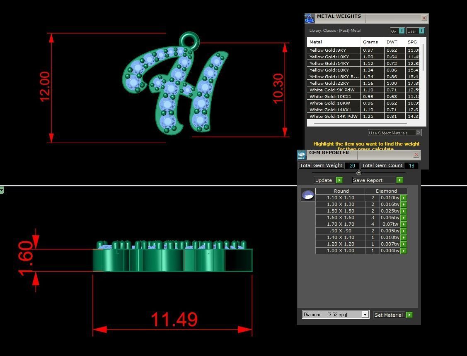The height and width of the screenshot is (356, 467).
Task: Select the White Gold:14KX1 row
Action: point(363,110)
